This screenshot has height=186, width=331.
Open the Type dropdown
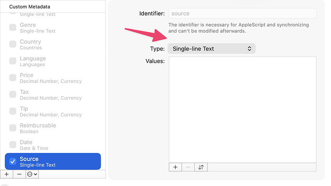click(212, 49)
